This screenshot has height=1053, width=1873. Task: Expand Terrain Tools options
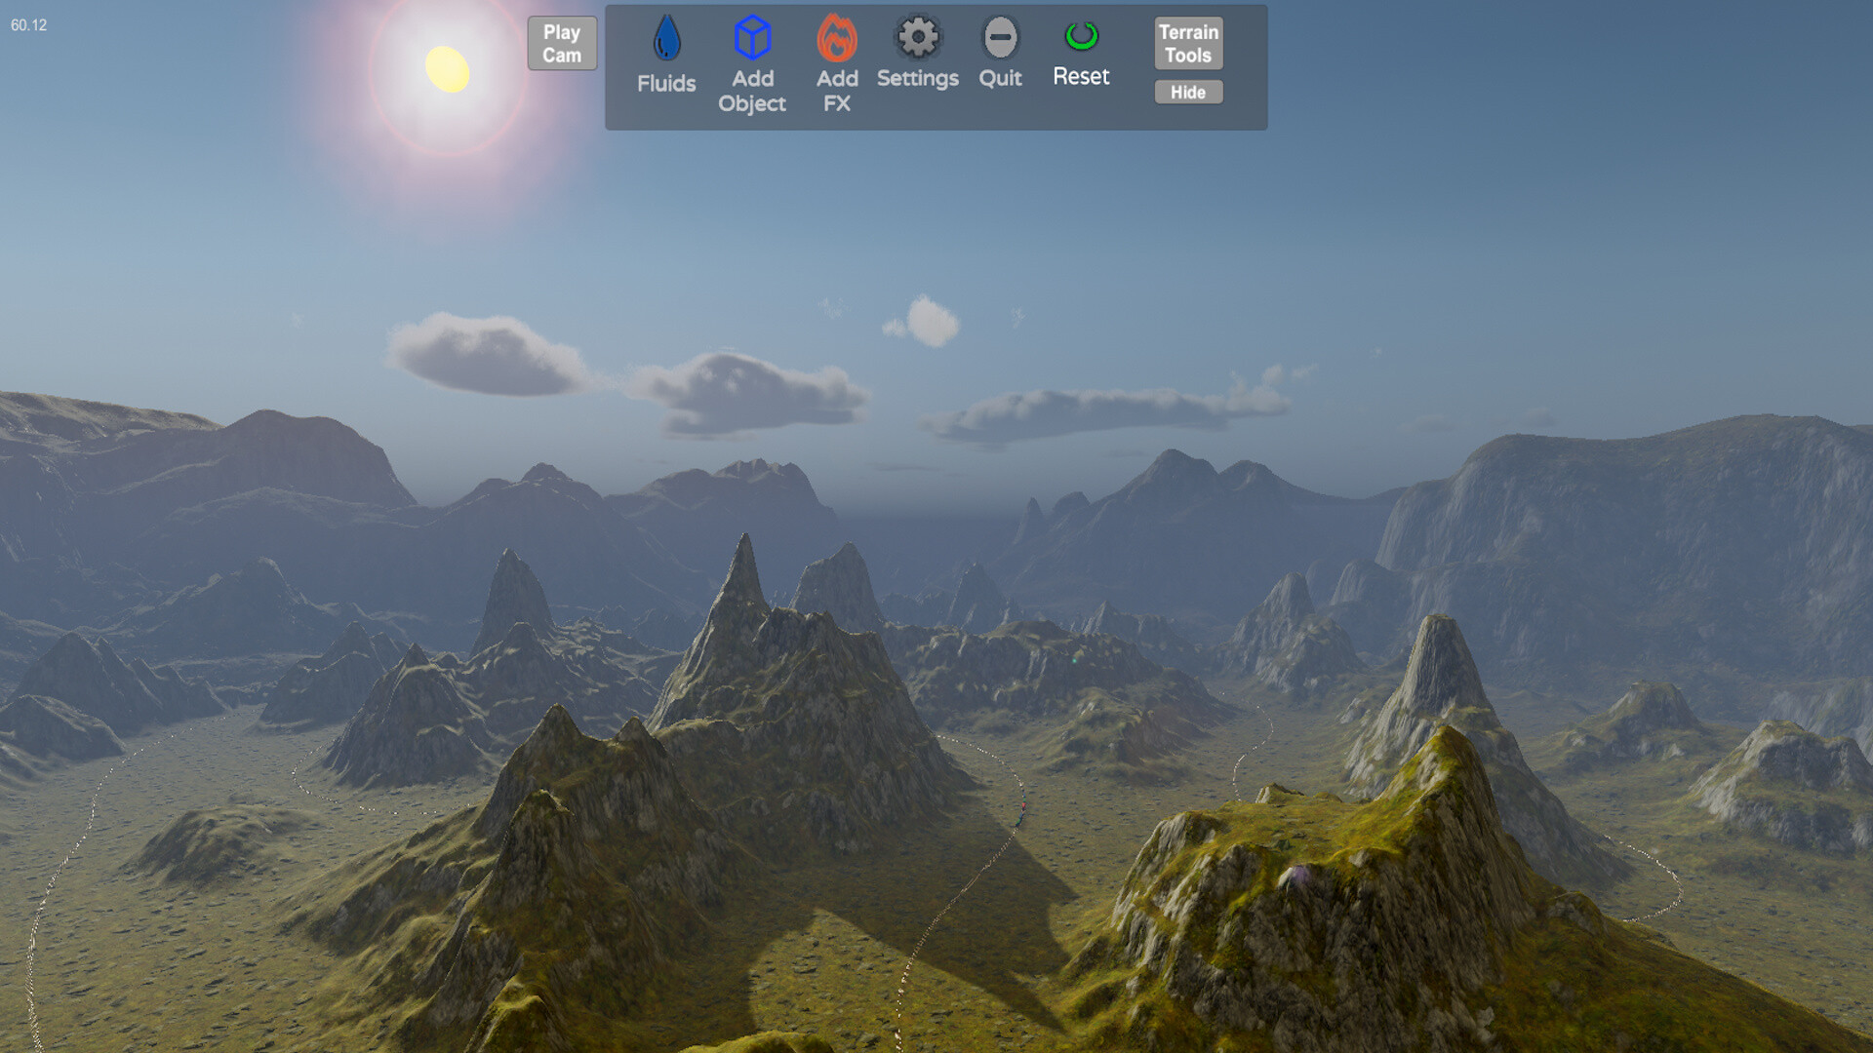click(x=1187, y=43)
